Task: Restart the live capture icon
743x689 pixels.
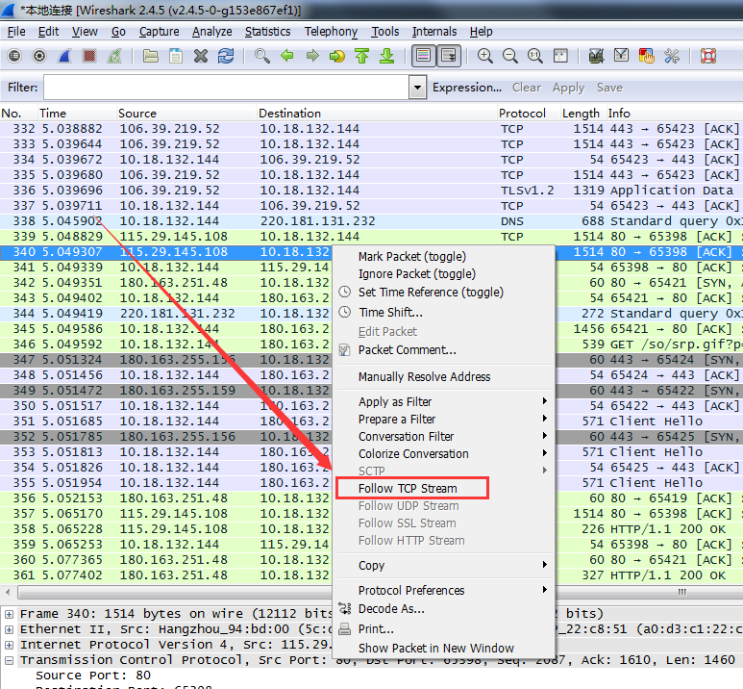Action: pos(114,56)
